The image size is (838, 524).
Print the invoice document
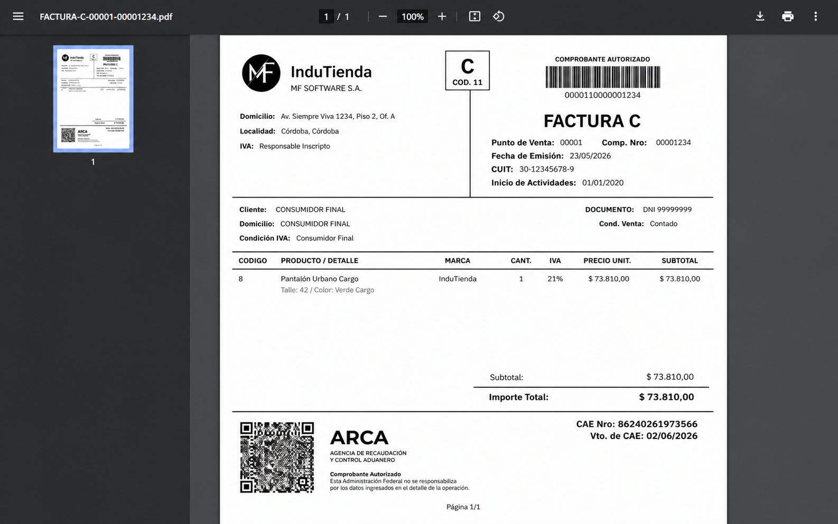click(788, 16)
